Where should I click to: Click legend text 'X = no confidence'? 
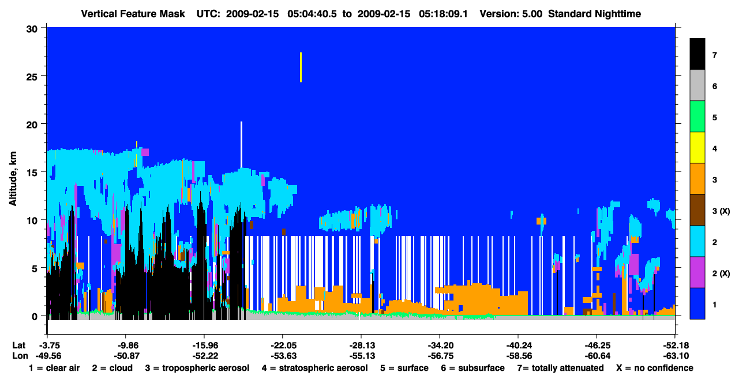(x=654, y=368)
